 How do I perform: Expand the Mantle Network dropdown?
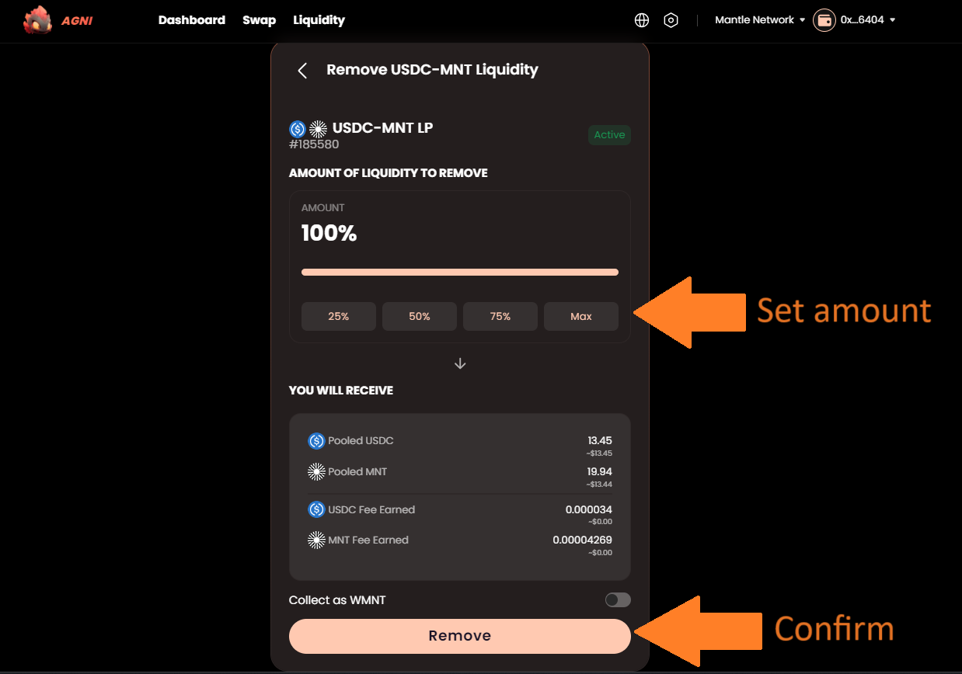point(760,20)
